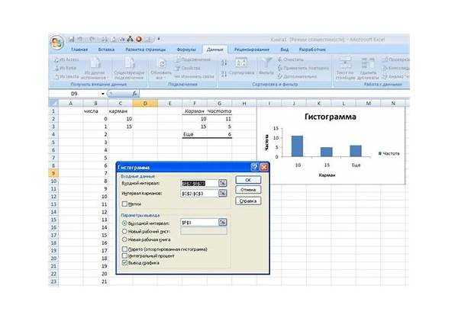Click the 'Из Веба' import icon
This screenshot has width=458, height=321.
click(x=56, y=68)
